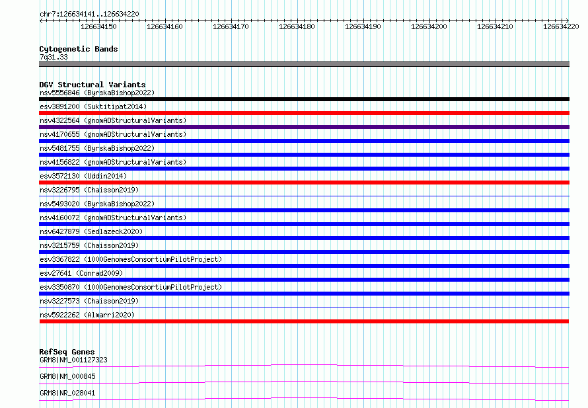Screen dimensions: 588x408
Task: Select variant esv3572130 (Uddin2014) label
Action: click(x=83, y=176)
